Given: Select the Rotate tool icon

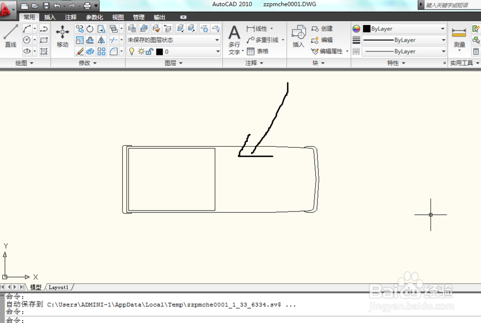Looking at the screenshot, I should tap(90, 29).
